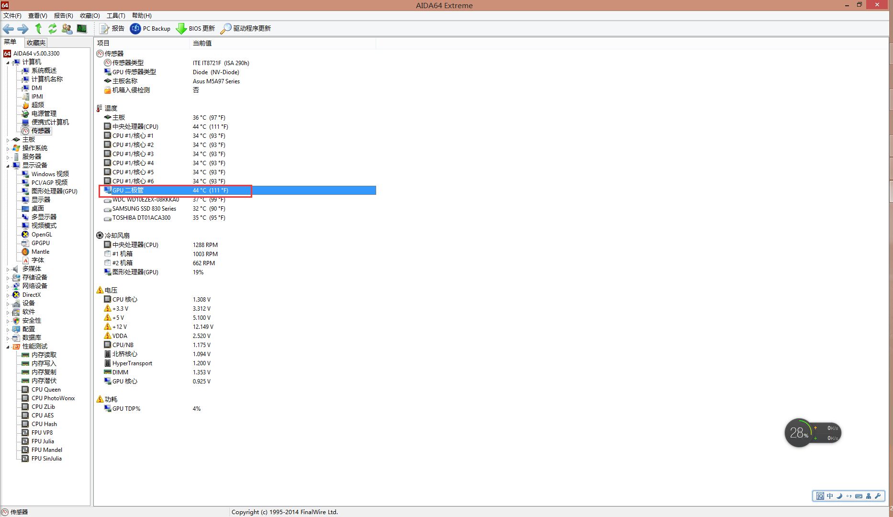The width and height of the screenshot is (893, 517).
Task: Launch PC Backup from toolbar
Action: [x=150, y=29]
